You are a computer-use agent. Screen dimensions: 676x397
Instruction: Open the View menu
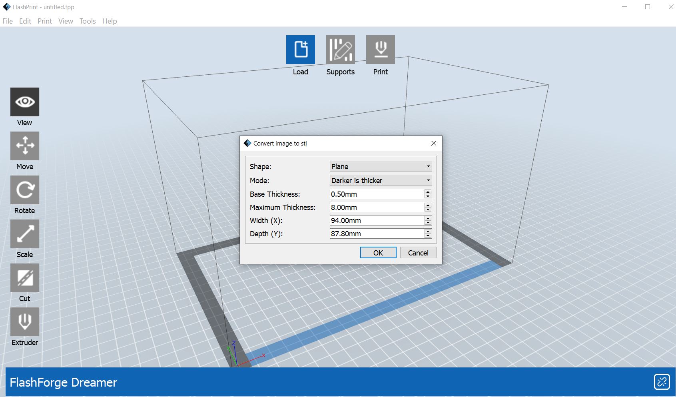[x=66, y=21]
